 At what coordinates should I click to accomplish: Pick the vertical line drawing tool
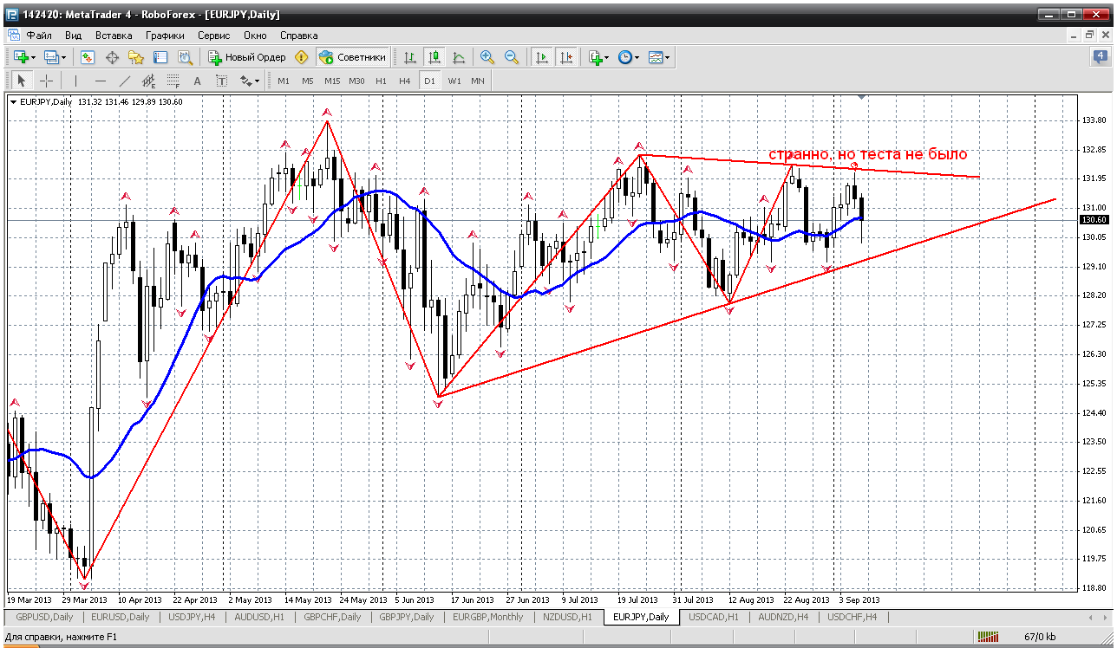coord(76,81)
